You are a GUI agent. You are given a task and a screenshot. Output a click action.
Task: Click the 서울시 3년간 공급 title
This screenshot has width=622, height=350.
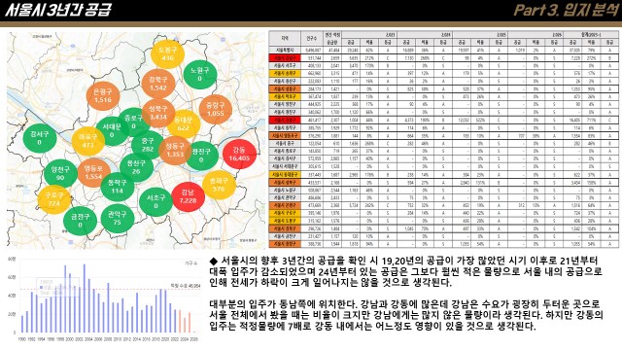58,10
